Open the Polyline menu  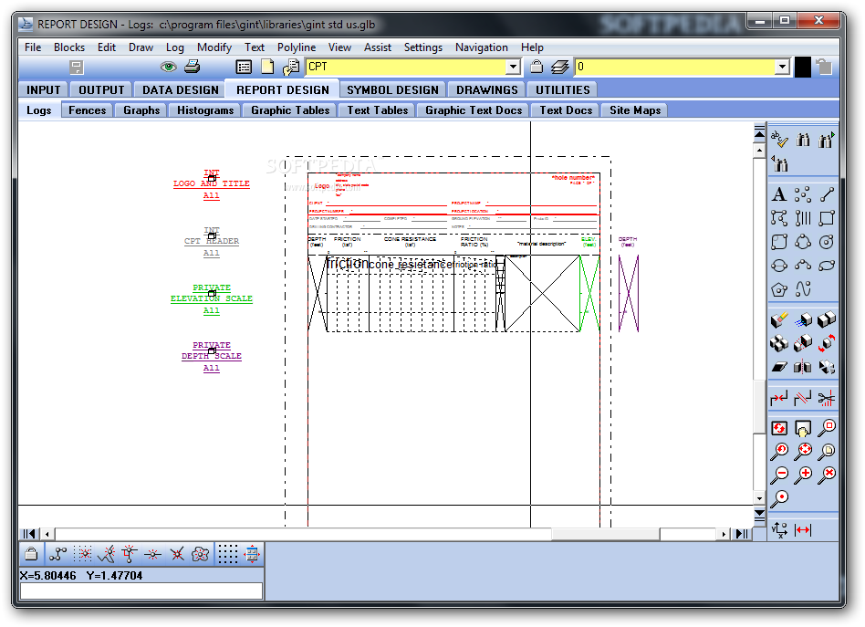click(x=297, y=47)
